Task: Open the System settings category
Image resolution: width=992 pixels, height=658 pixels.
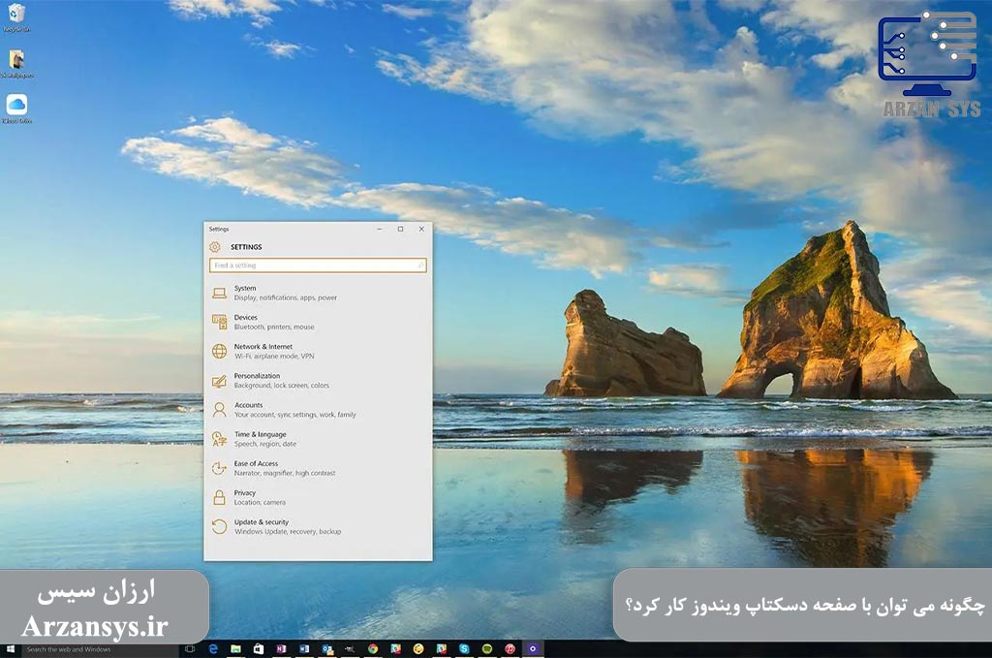Action: (x=318, y=293)
